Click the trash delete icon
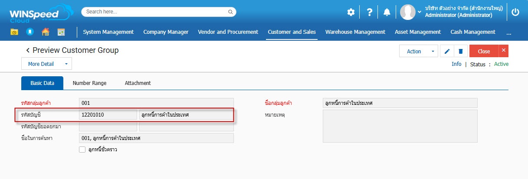 coord(460,51)
